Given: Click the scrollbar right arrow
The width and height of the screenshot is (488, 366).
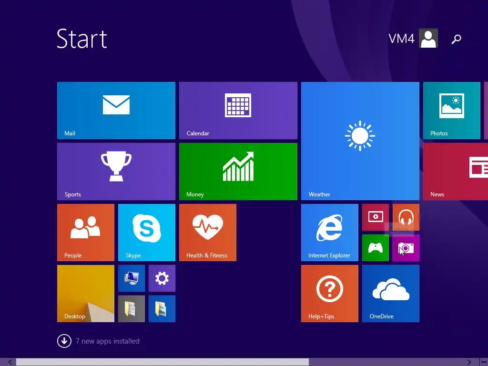Looking at the screenshot, I should 469,362.
